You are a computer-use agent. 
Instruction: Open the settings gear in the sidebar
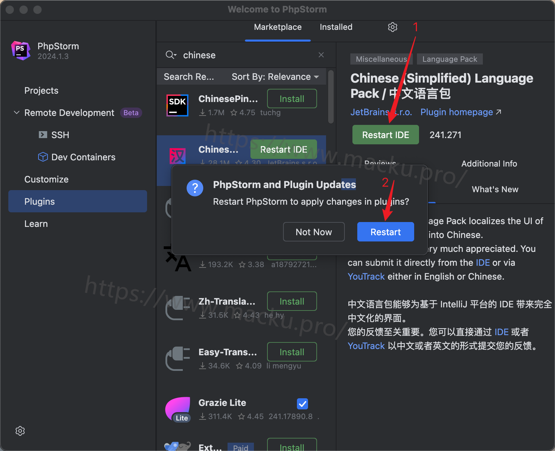coord(20,431)
